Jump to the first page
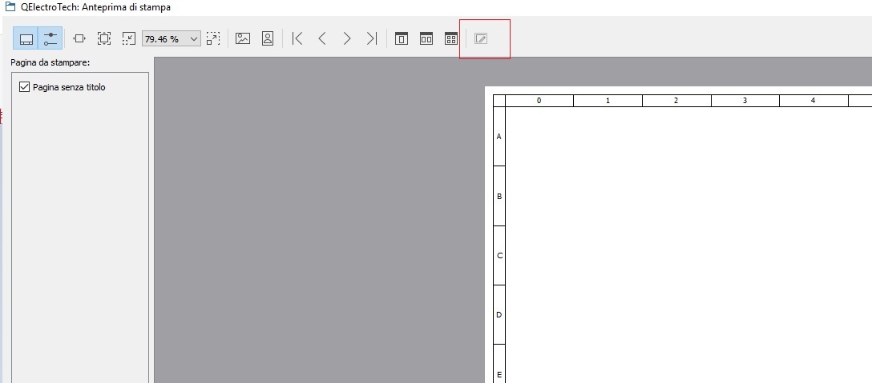This screenshot has height=383, width=872. tap(297, 38)
